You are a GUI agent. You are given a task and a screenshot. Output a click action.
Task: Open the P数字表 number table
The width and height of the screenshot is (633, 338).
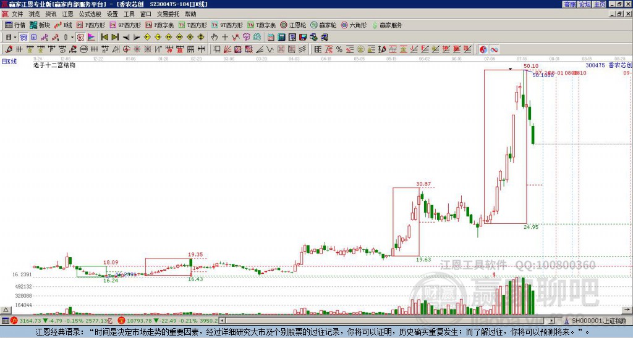coord(159,25)
